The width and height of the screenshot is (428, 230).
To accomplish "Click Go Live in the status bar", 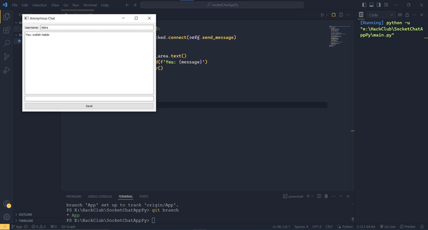I will click(388, 227).
